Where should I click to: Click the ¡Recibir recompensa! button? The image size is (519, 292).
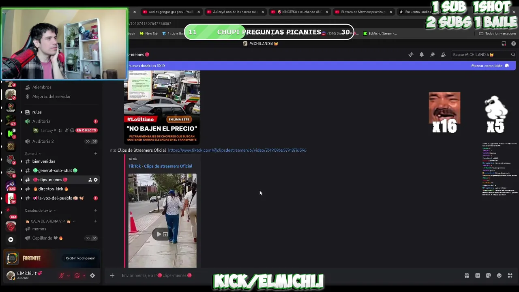(x=79, y=258)
